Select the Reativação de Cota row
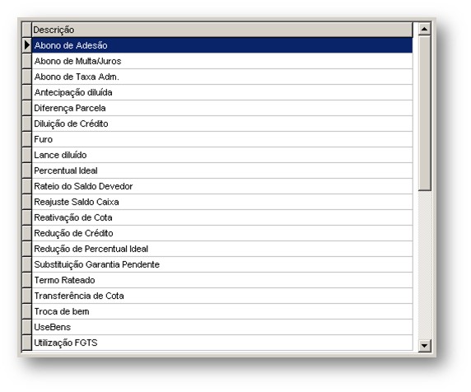 [x=222, y=217]
